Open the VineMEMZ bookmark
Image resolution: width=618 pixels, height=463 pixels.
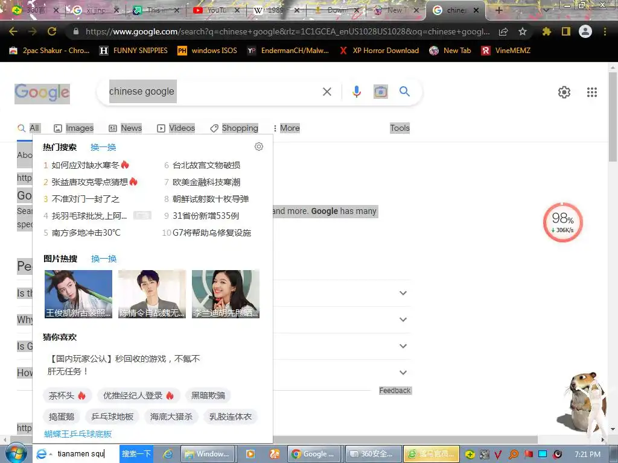[x=506, y=51]
